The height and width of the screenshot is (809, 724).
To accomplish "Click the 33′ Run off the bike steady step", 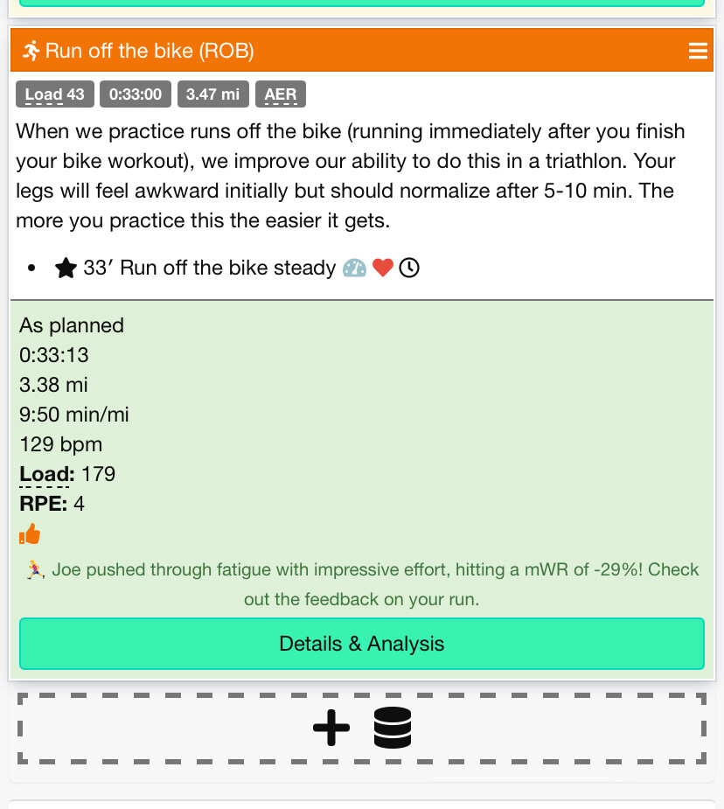I will 210,269.
